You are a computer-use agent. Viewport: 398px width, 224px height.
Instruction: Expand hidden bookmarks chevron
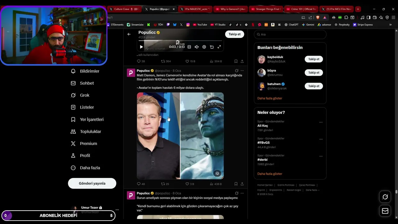click(x=391, y=25)
